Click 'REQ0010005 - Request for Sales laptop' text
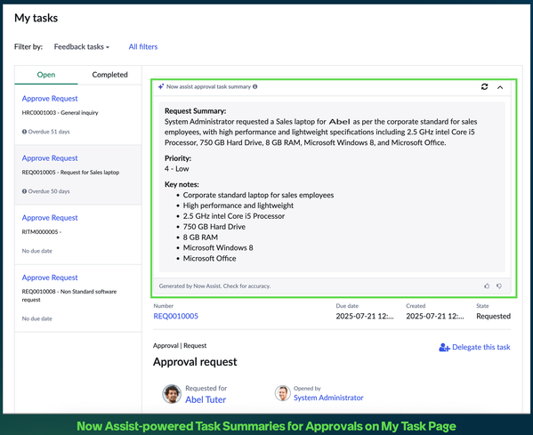Image resolution: width=533 pixels, height=435 pixels. click(x=70, y=173)
